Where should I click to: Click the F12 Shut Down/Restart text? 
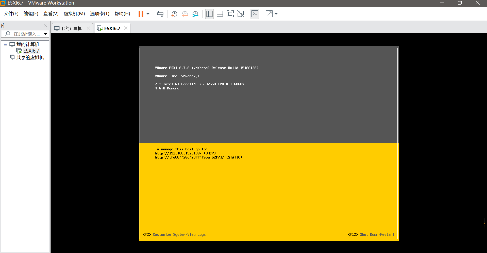(x=371, y=234)
